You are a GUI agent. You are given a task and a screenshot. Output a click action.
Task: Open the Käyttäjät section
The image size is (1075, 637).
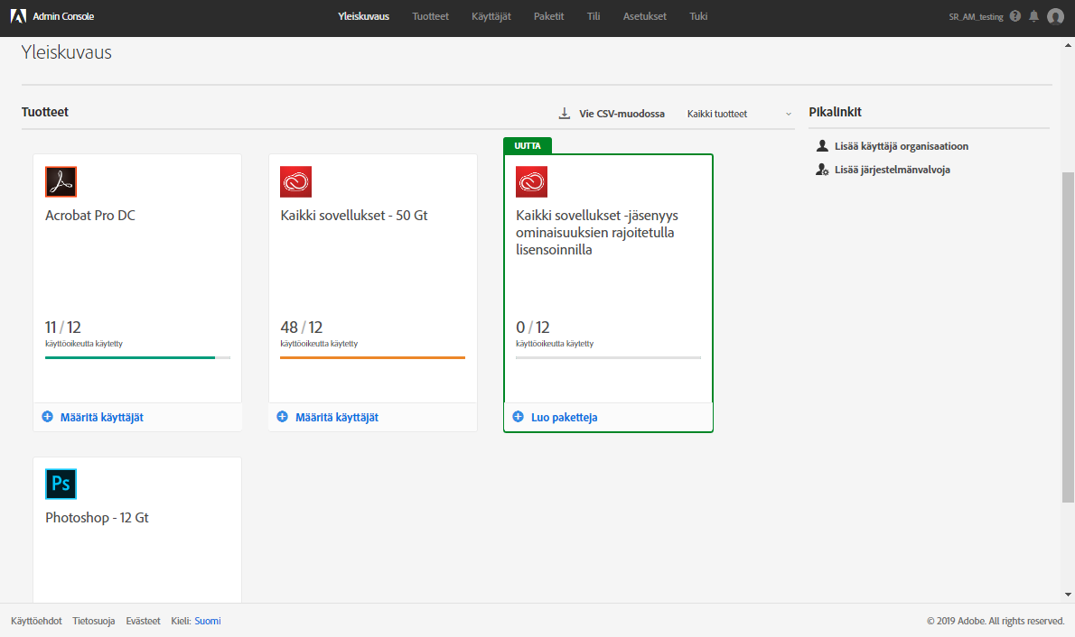491,15
